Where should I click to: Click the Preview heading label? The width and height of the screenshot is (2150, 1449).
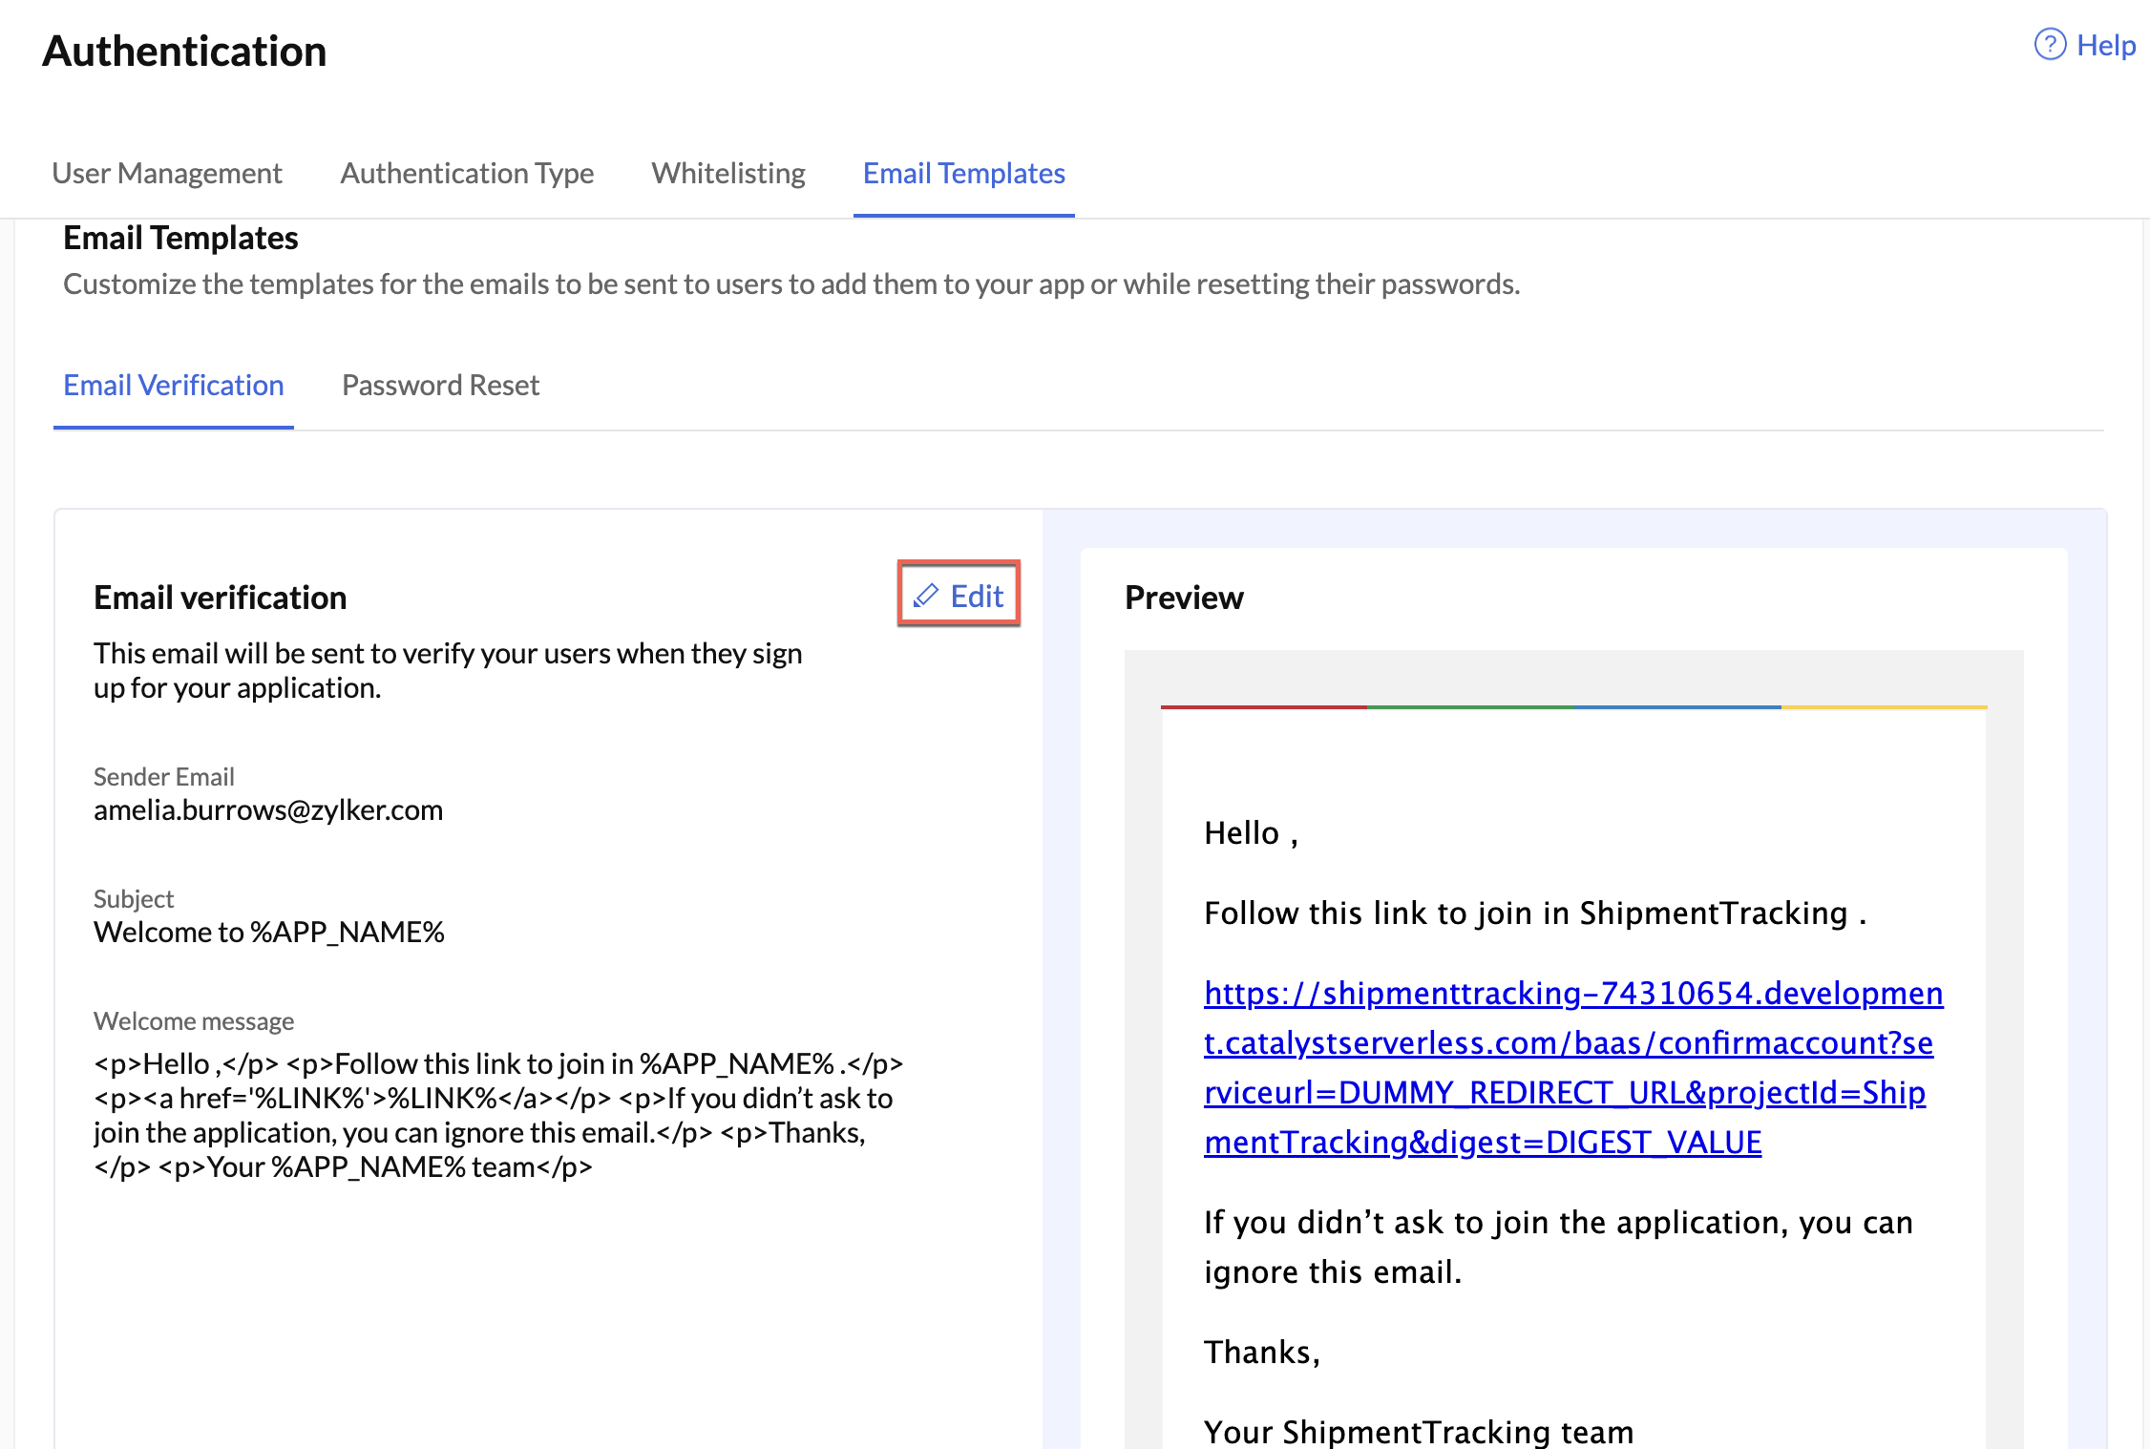tap(1184, 597)
